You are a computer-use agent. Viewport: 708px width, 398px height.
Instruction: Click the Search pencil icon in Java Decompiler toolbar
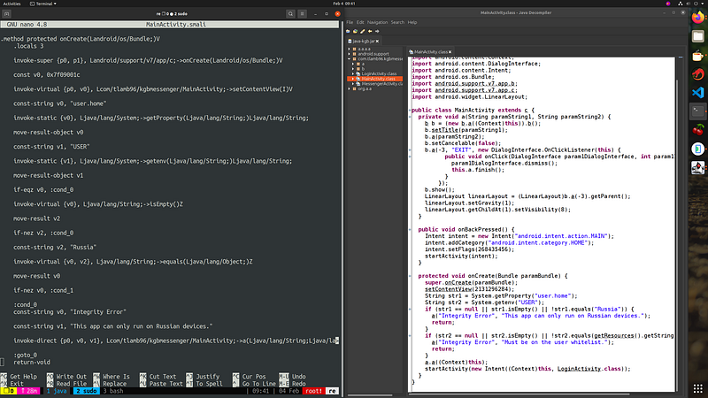point(363,32)
